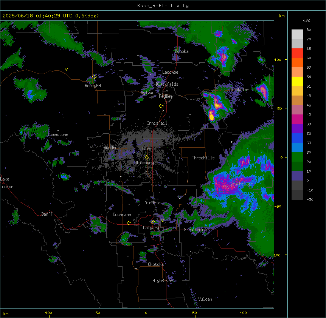Click the km unit label at top right
This screenshot has width=326, height=318.
coord(281,16)
